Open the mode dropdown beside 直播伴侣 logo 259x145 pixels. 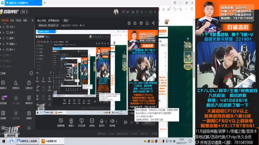pyautogui.click(x=24, y=12)
